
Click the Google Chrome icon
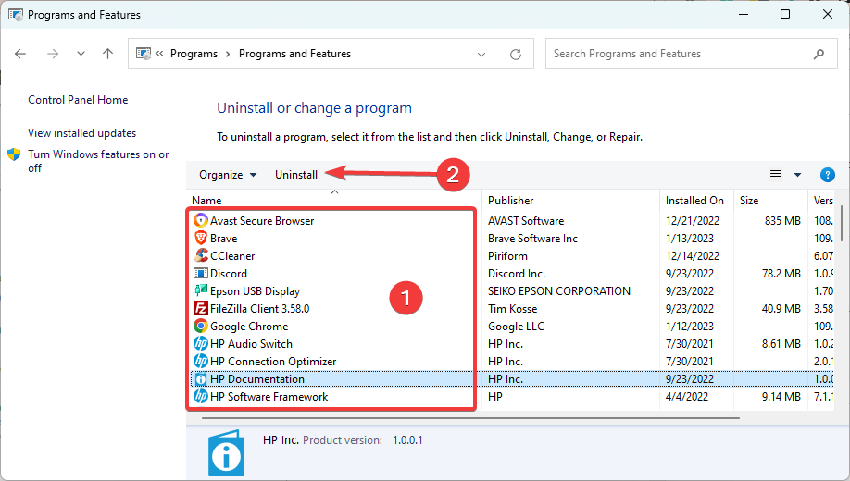(201, 326)
